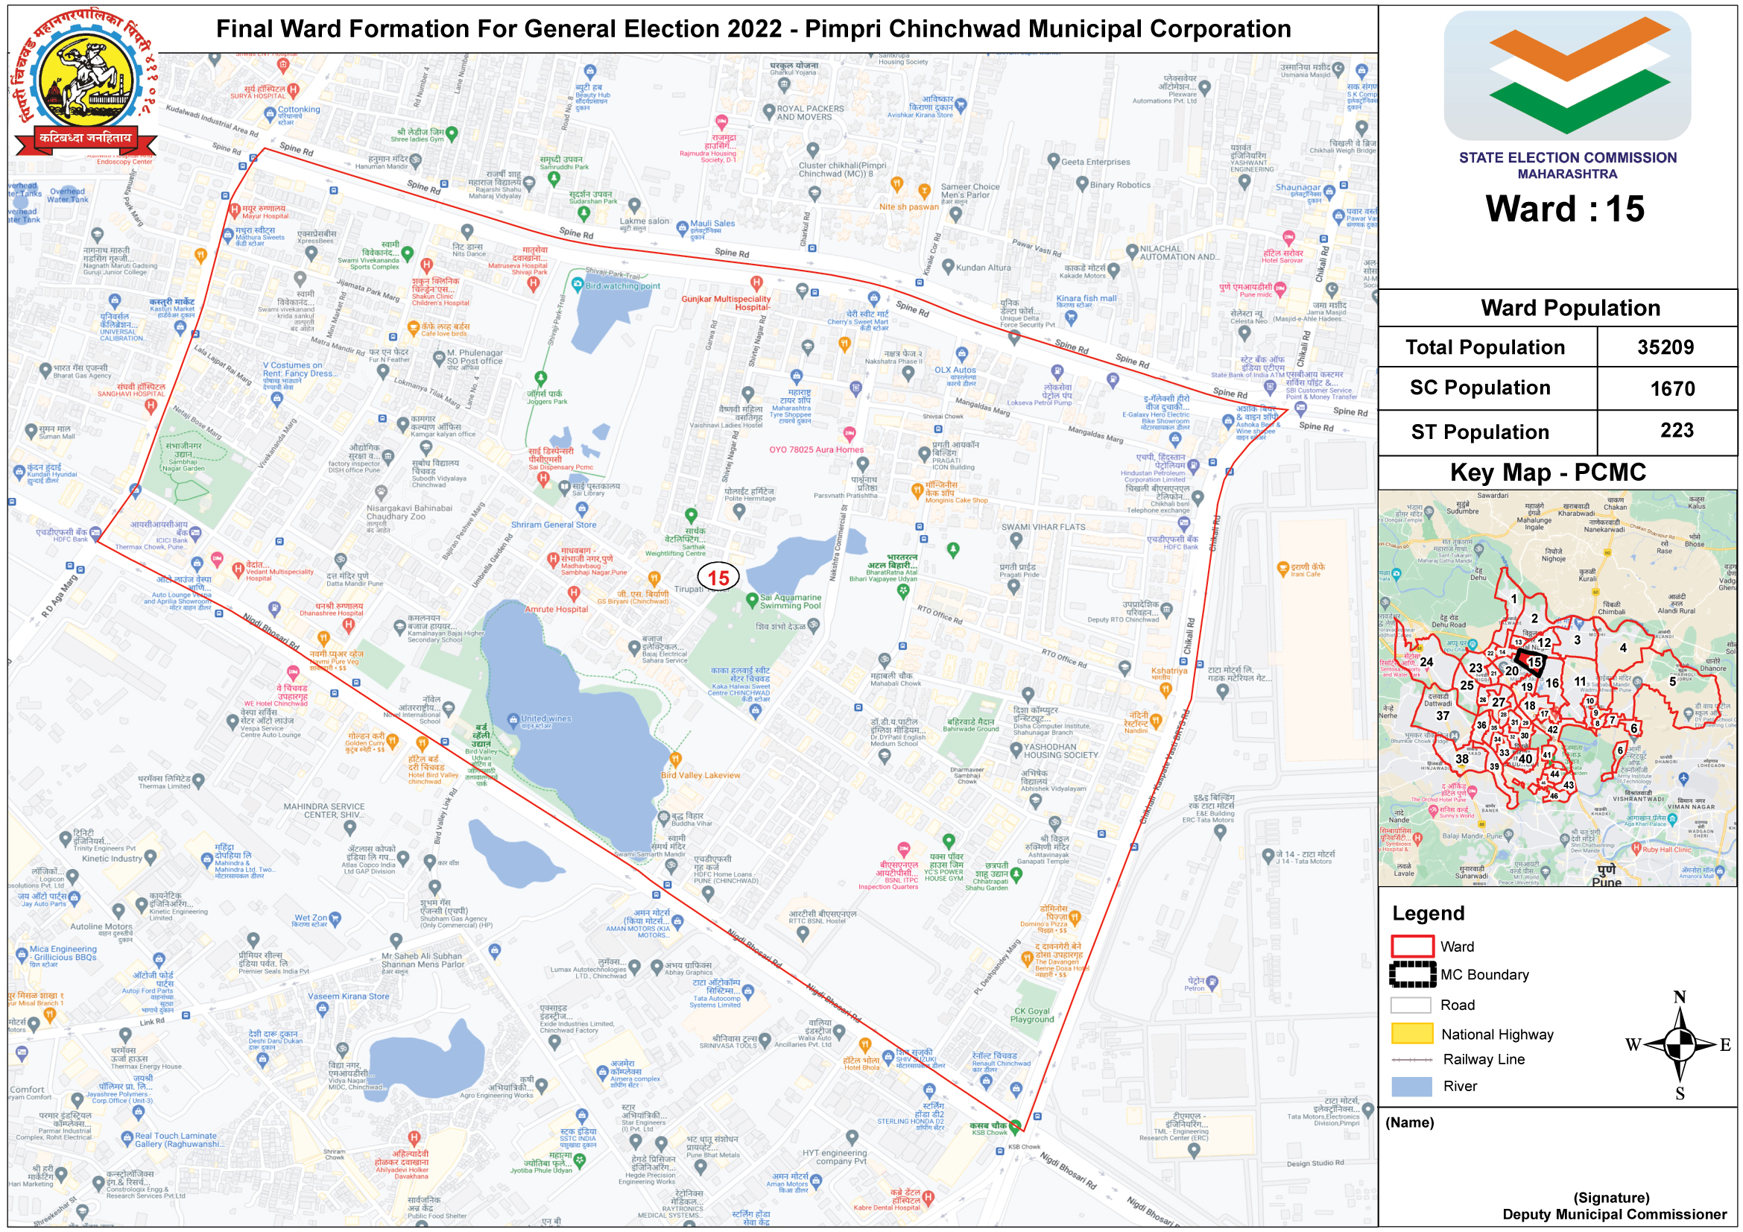Screen dimensions: 1743x1232
Task: Click the blue River legend swatch
Action: pyautogui.click(x=1411, y=1086)
